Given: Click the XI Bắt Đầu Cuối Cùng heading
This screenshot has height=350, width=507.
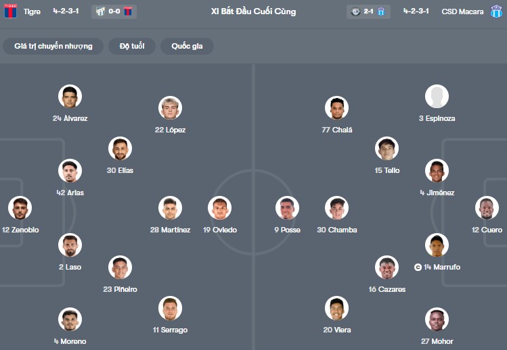Looking at the screenshot, I should tap(253, 11).
